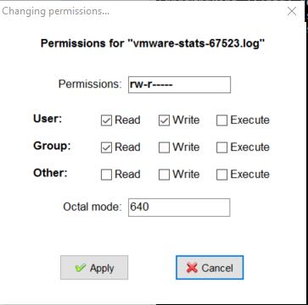Click the "Changing permissions..." title bar text
The image size is (308, 305).
coord(56,12)
